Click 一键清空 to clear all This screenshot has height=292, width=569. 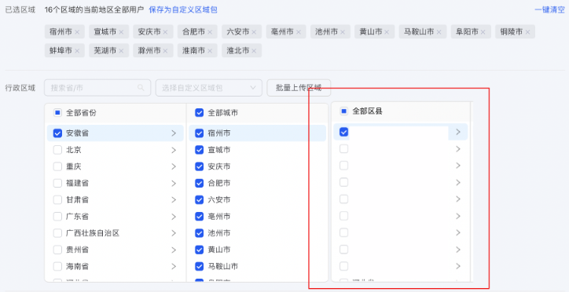[x=550, y=9]
